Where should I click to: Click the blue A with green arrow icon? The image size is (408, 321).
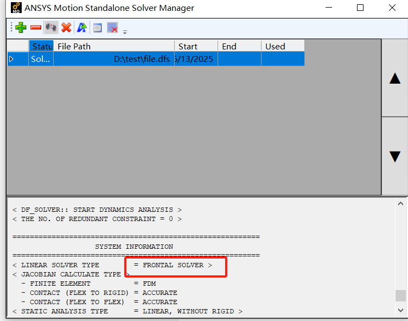(x=82, y=27)
